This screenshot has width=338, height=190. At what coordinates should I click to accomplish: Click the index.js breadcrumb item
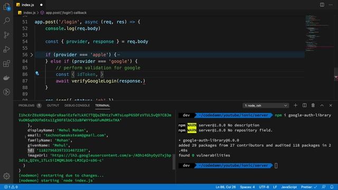tap(30, 13)
